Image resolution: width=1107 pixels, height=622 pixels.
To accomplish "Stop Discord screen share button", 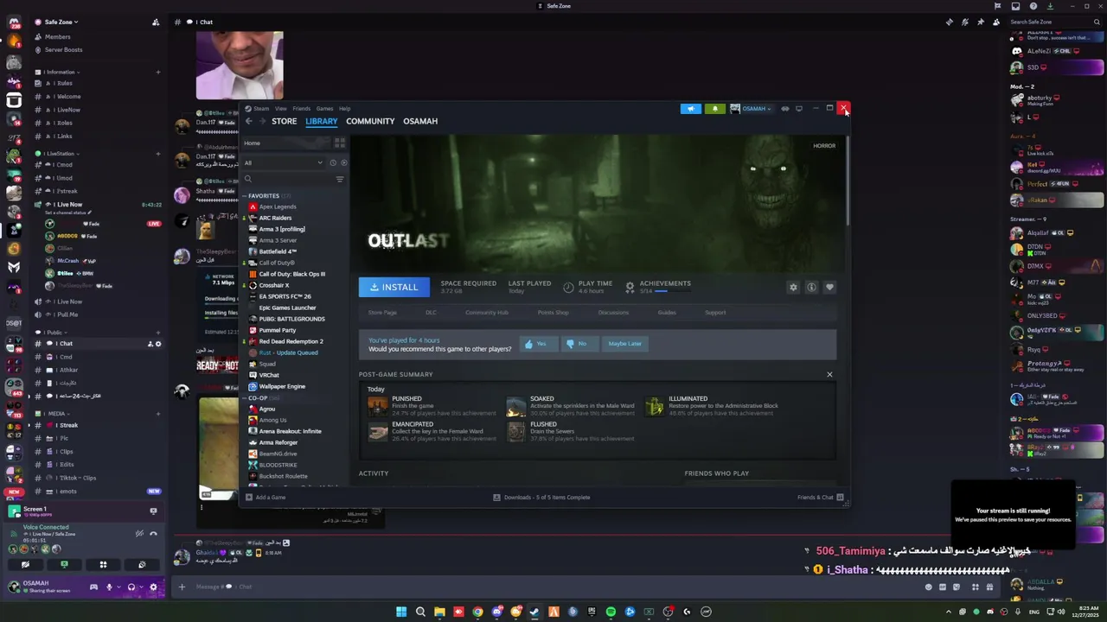I will (64, 564).
